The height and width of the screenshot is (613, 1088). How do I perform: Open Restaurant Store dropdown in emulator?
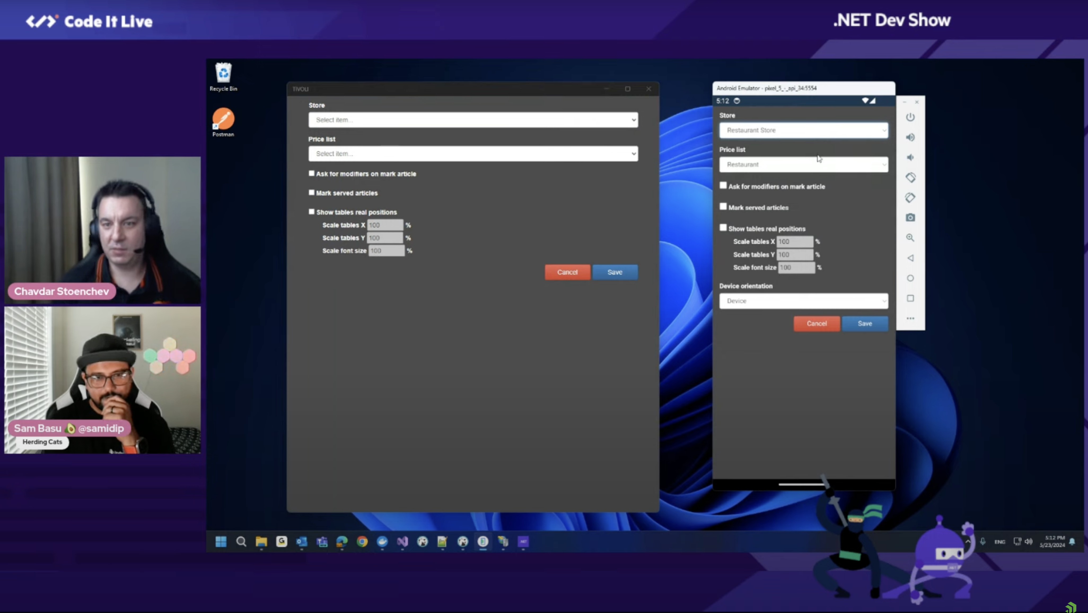coord(804,130)
